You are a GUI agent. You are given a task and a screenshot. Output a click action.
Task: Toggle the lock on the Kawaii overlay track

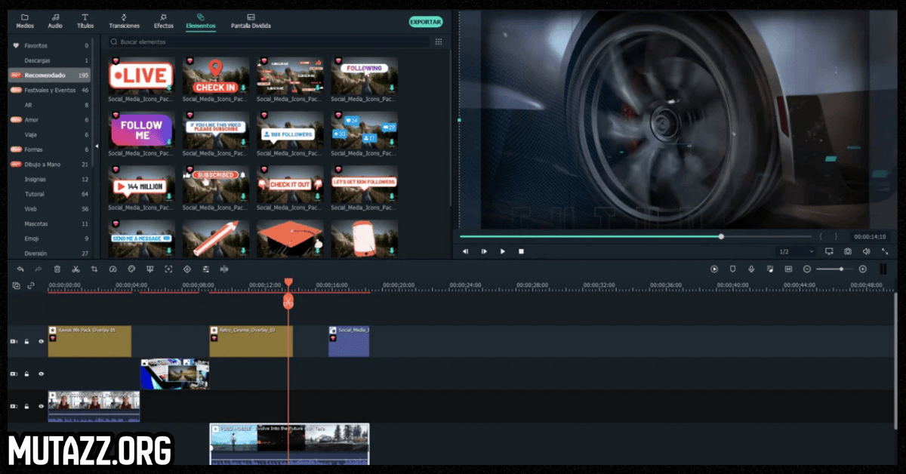26,341
